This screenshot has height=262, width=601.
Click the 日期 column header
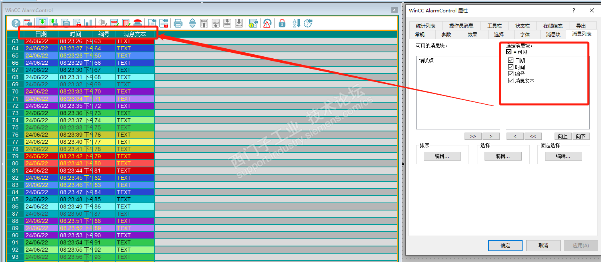(x=41, y=34)
